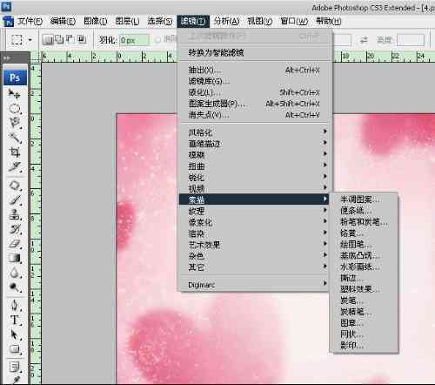Expand the 模糊 submenu

[x=254, y=155]
